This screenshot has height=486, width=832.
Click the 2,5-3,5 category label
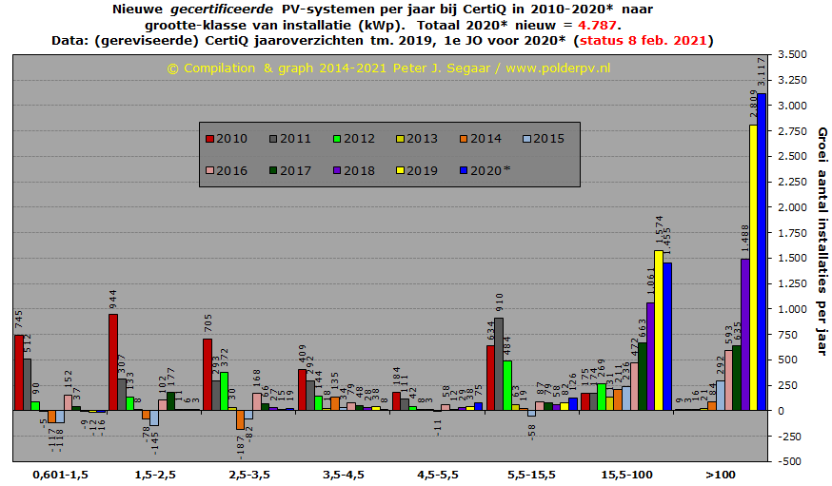click(x=249, y=475)
